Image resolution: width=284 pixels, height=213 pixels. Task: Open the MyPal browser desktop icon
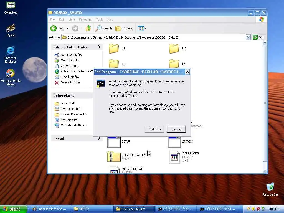pos(11,30)
